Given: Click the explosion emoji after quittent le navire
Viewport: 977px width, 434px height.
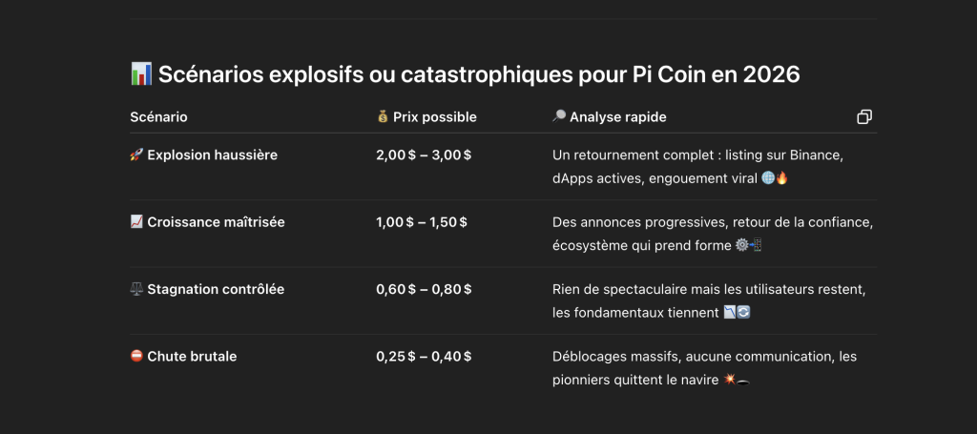Looking at the screenshot, I should 730,380.
